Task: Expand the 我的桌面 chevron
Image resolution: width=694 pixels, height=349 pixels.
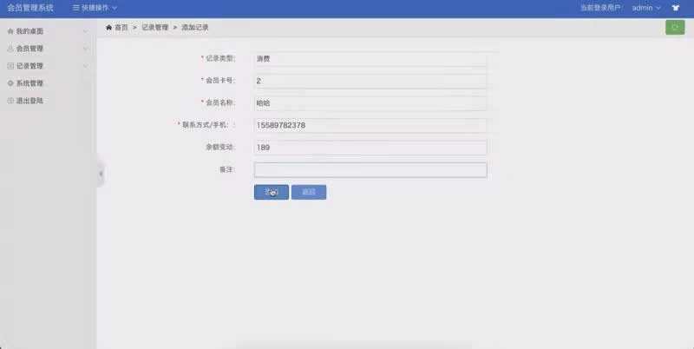Action: coord(85,31)
